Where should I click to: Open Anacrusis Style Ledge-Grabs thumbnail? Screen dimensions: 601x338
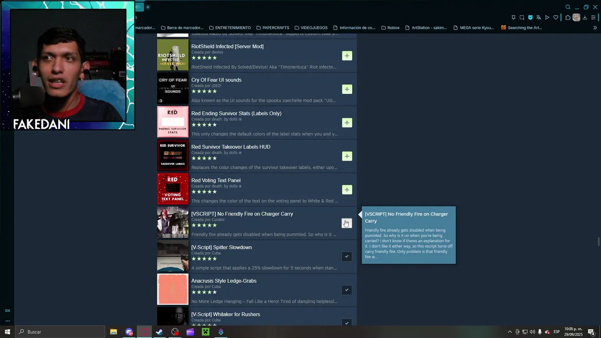(x=173, y=289)
